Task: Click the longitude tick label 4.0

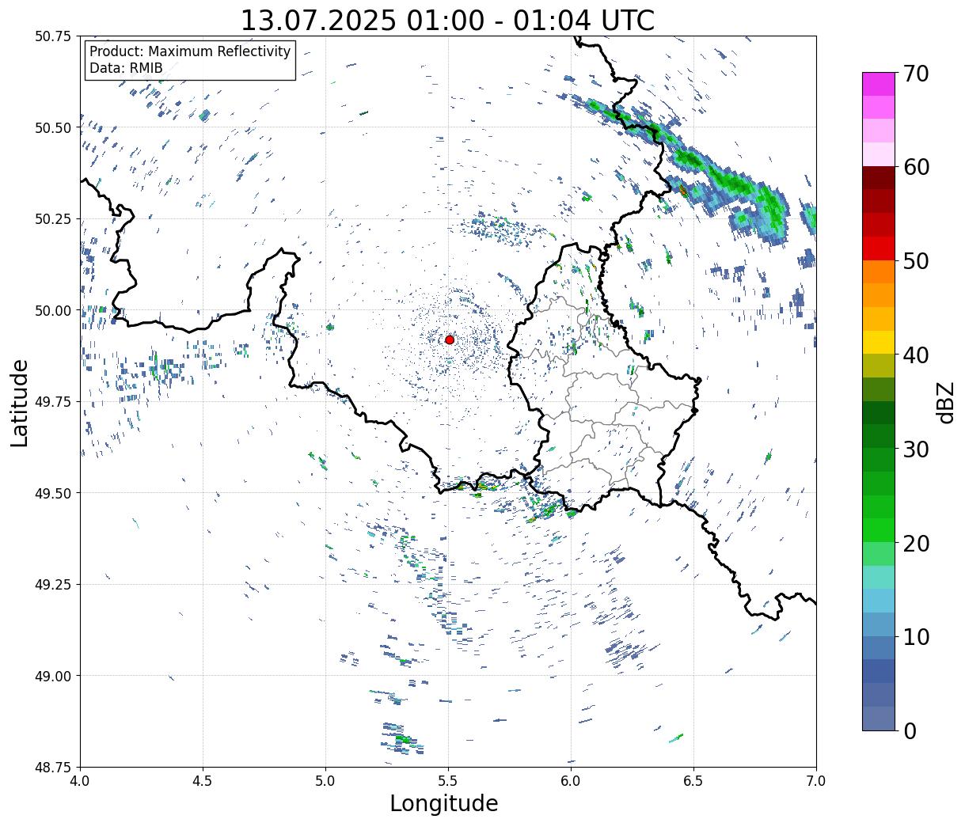Action: click(80, 781)
